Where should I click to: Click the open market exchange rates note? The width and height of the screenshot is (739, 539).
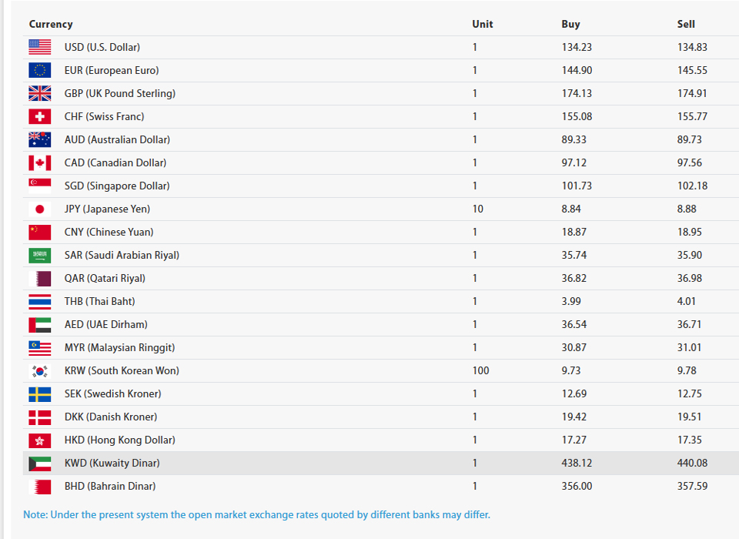click(x=257, y=514)
